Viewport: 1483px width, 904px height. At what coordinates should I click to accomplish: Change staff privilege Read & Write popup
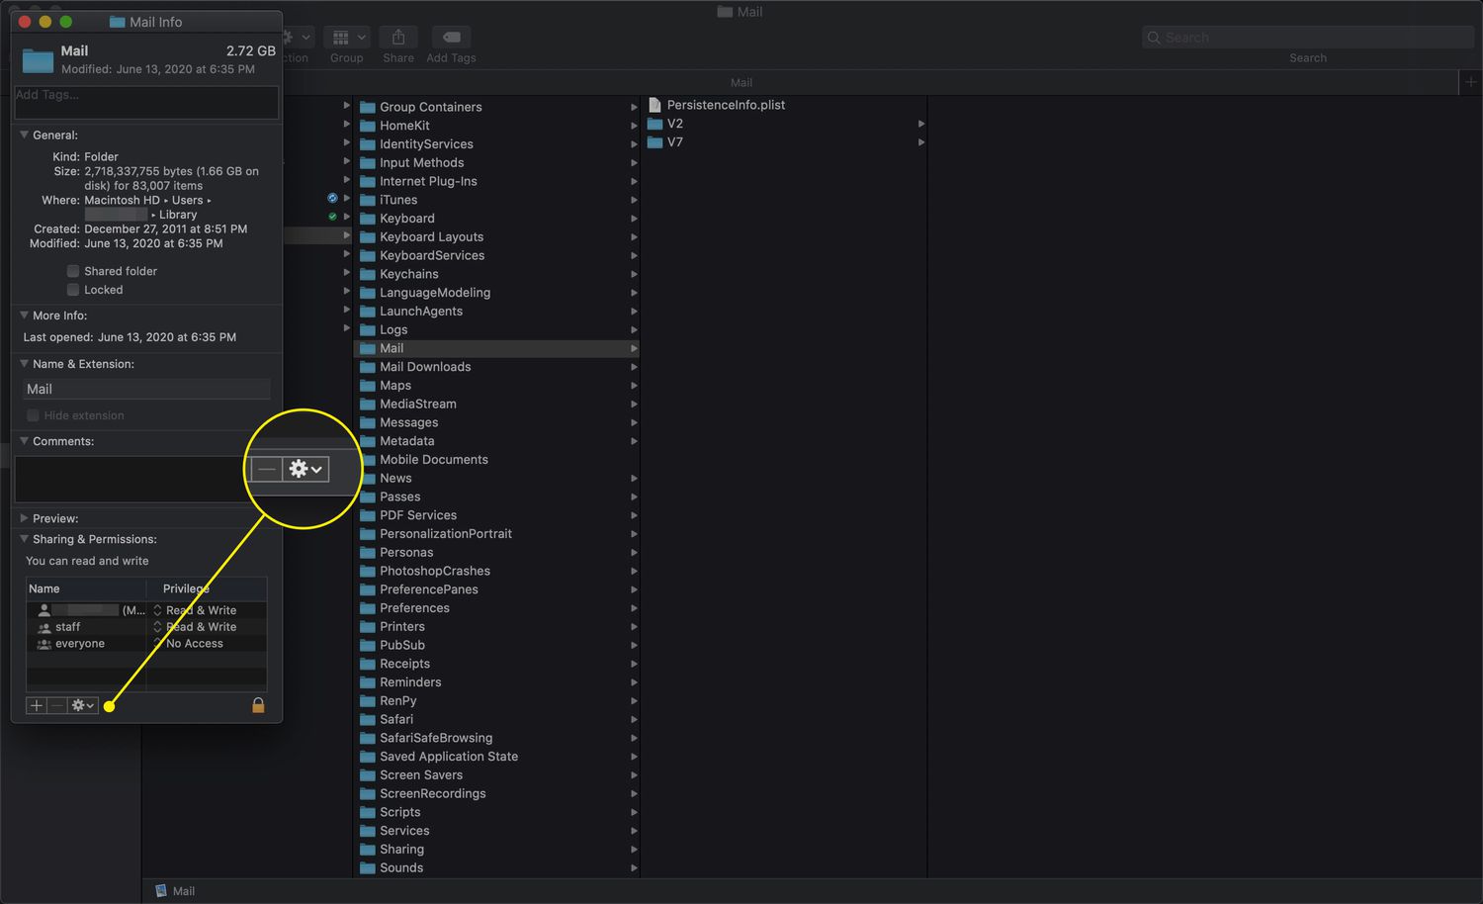click(195, 627)
